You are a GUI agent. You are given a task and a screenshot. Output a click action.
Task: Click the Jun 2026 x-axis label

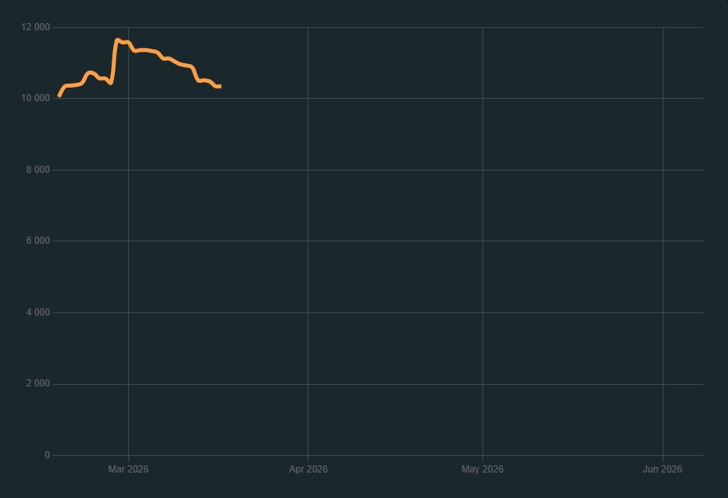(x=663, y=469)
